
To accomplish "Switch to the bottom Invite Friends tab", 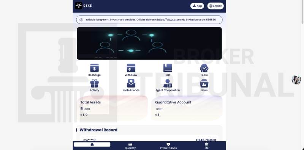I will [168, 146].
